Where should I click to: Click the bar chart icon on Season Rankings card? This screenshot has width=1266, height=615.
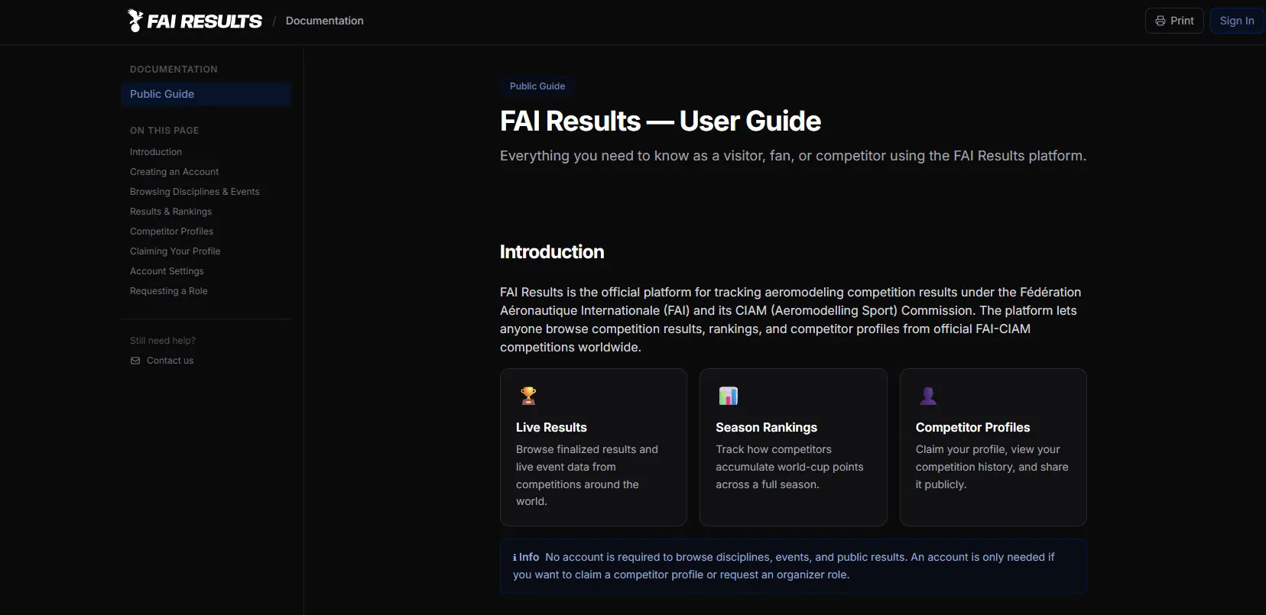point(729,396)
